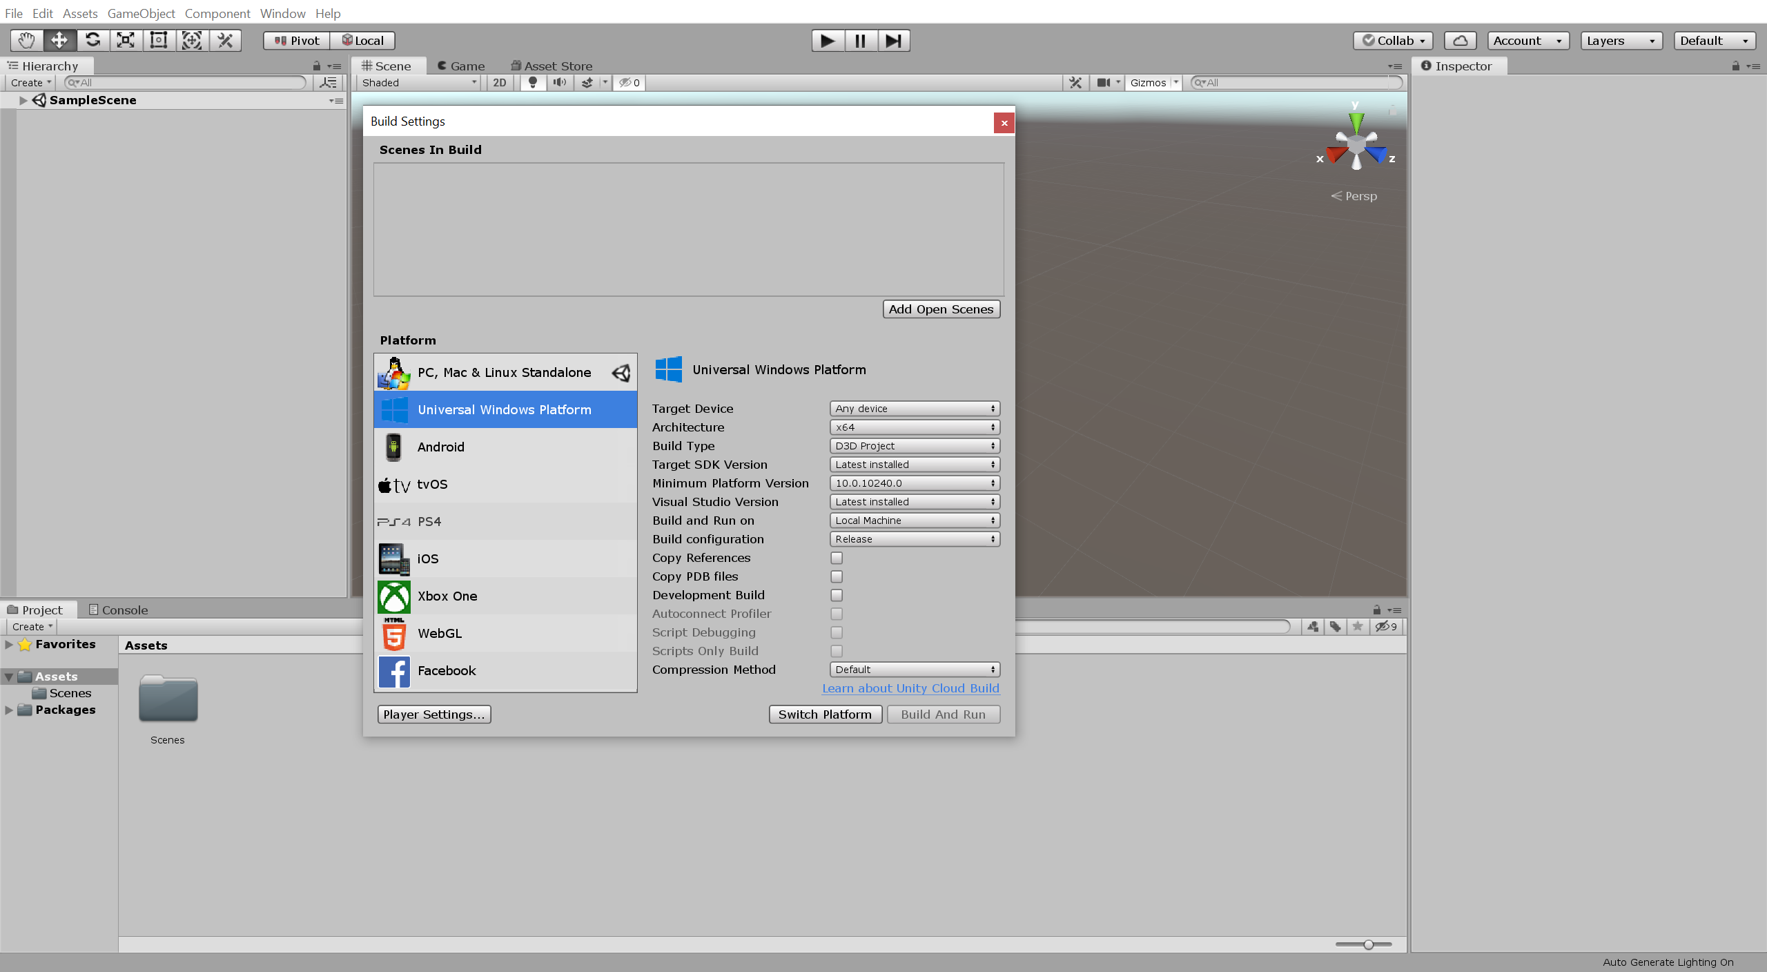This screenshot has height=972, width=1767.
Task: Select the combined Transform tool
Action: 192,41
